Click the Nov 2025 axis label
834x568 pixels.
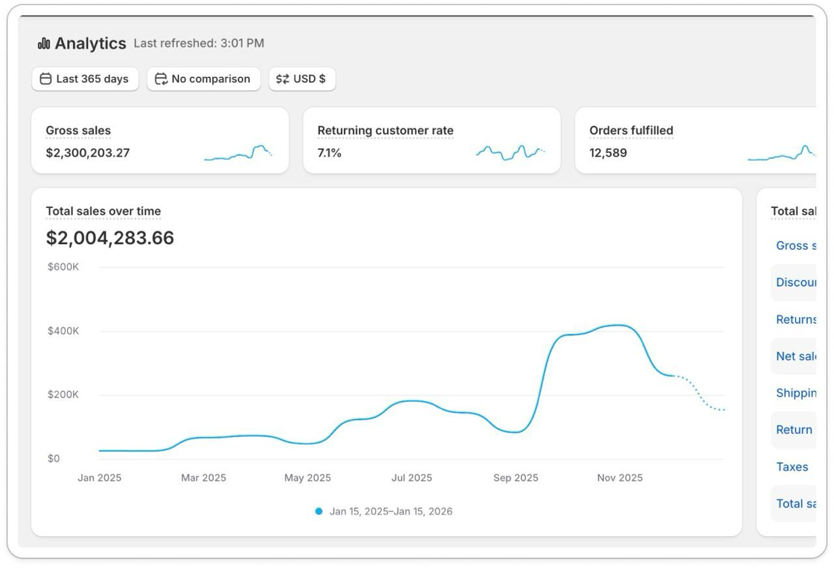coord(620,478)
